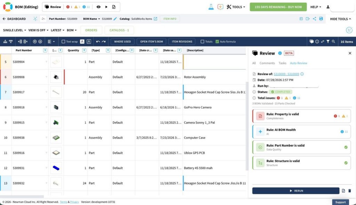Open the user account icon
Viewport: 356px width, 205px height.
coord(328,7)
